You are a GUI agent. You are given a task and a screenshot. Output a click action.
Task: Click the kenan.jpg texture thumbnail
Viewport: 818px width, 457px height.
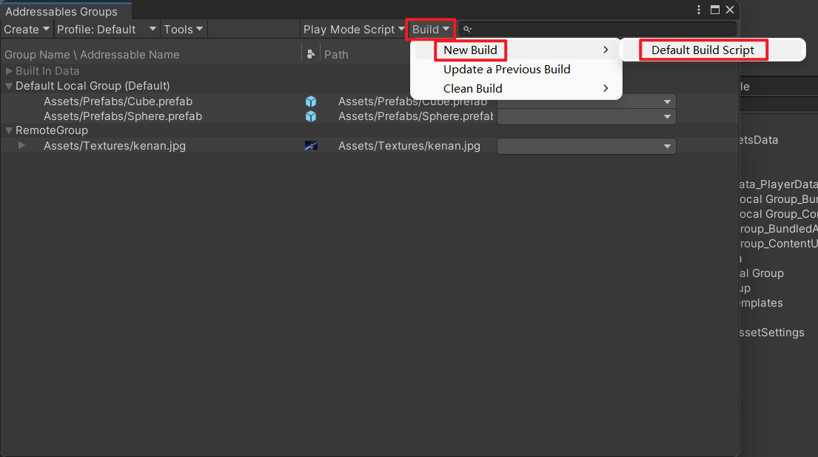pyautogui.click(x=311, y=146)
